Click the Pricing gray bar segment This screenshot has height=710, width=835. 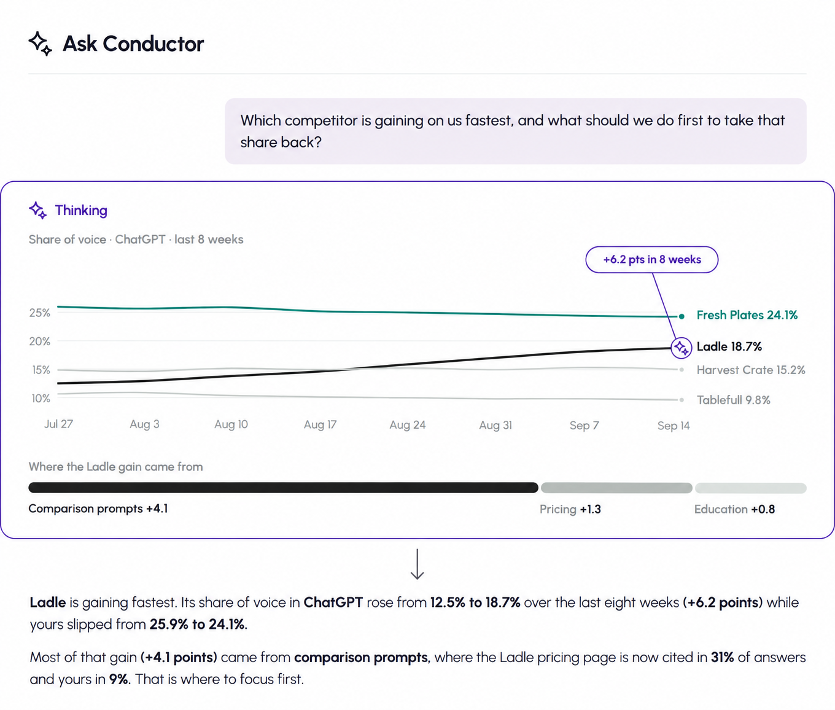[x=616, y=488]
